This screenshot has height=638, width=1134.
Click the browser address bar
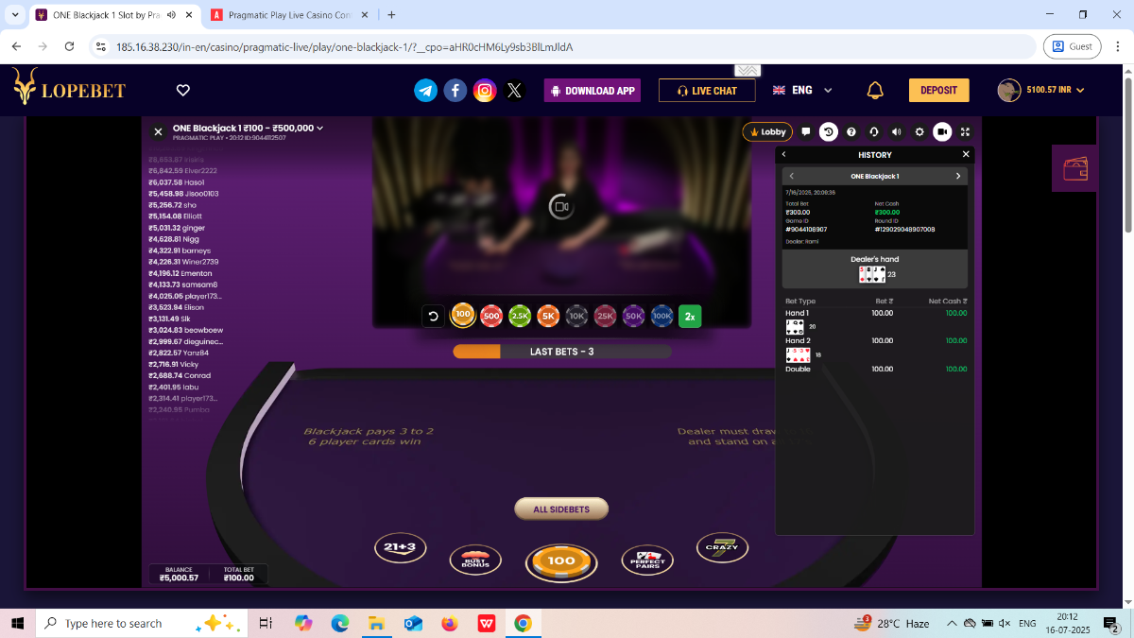tap(563, 46)
